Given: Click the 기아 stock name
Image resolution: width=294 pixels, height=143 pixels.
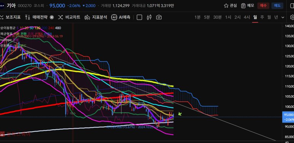Looking at the screenshot, I should pyautogui.click(x=11, y=6).
